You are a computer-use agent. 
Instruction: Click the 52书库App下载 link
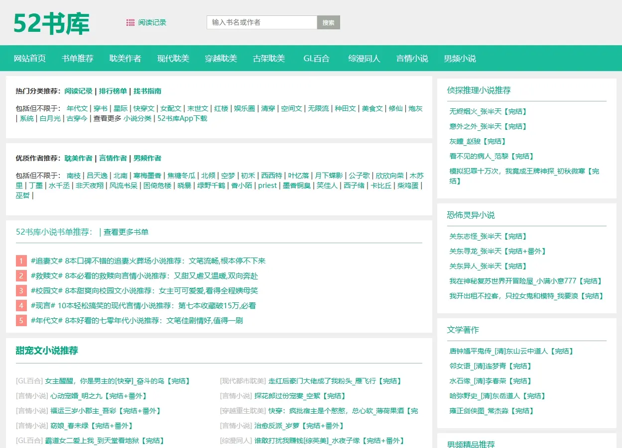pyautogui.click(x=182, y=118)
